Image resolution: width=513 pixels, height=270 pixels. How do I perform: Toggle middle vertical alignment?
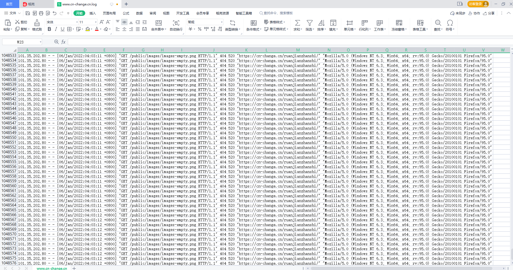click(124, 22)
